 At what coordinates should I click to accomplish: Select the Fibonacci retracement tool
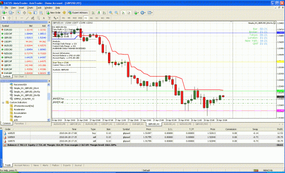tap(38, 18)
